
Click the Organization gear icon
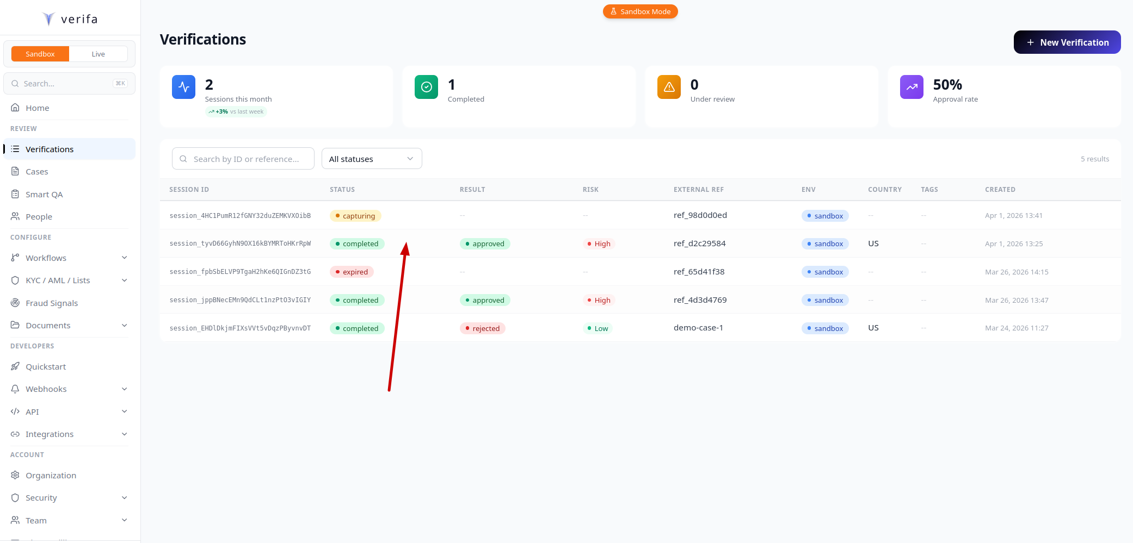pos(15,475)
